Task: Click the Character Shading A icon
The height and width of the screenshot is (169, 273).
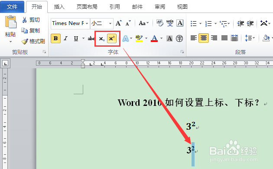Action: (x=169, y=38)
